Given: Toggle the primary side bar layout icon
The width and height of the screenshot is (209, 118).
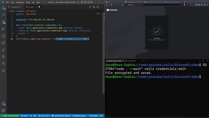Looking at the screenshot, I should tap(82, 2).
